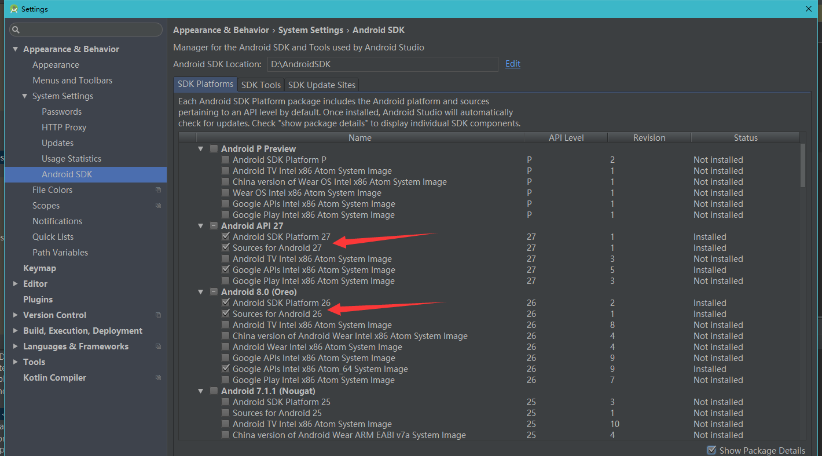The height and width of the screenshot is (456, 822).
Task: Uncheck Sources for Android 26
Action: pyautogui.click(x=225, y=314)
